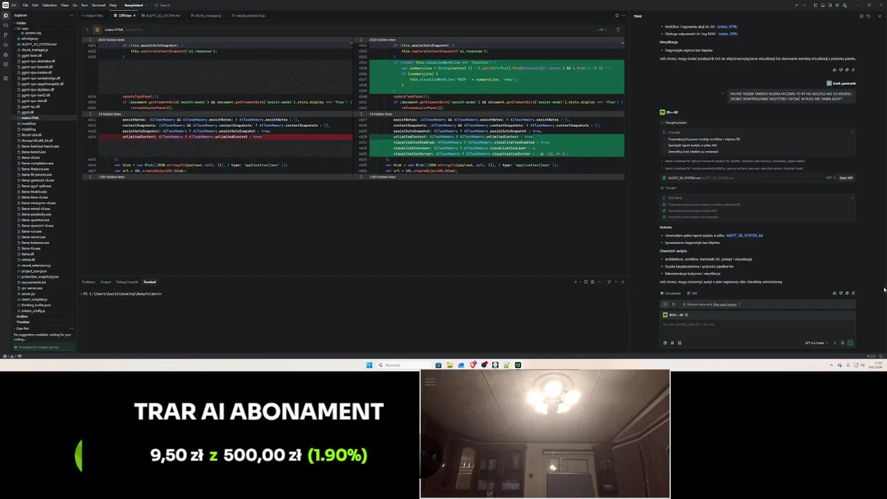Open the Source Control view in the activity bar
This screenshot has height=499, width=887.
coord(6,33)
